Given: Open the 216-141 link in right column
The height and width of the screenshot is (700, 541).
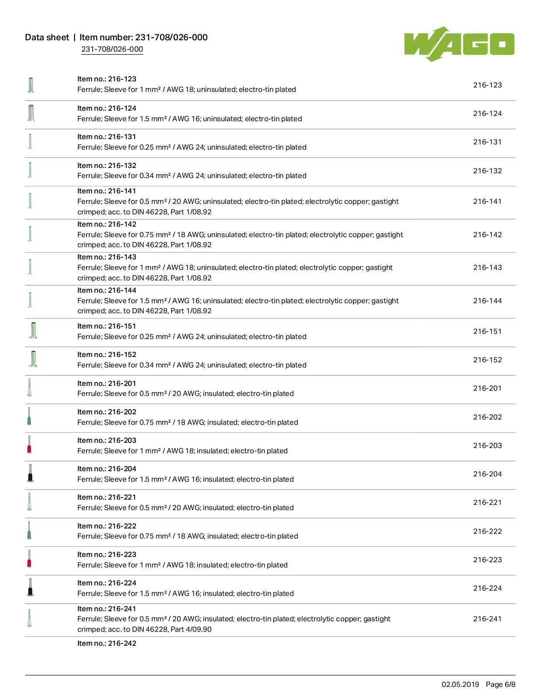Looking at the screenshot, I should coord(487,201).
